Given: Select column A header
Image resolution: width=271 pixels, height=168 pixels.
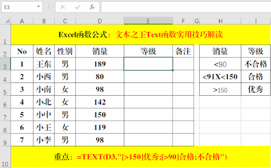Looking at the screenshot, I should (x=22, y=21).
